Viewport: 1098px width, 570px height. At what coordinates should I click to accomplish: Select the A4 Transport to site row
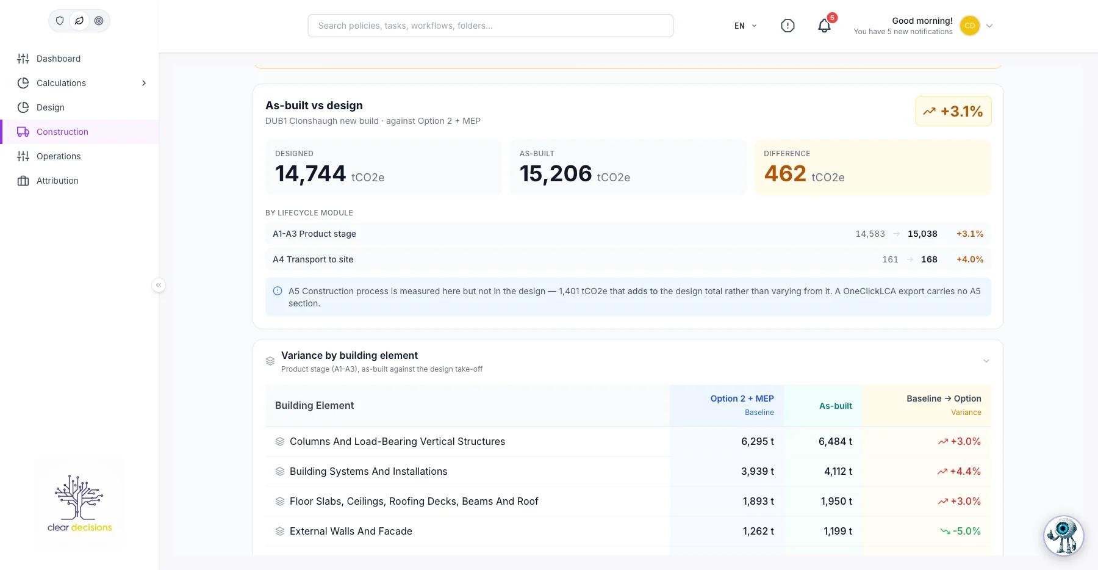pyautogui.click(x=628, y=259)
